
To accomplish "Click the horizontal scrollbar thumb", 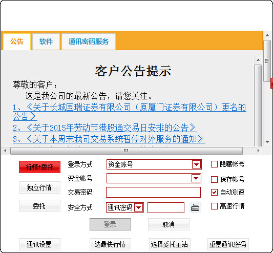I will point(126,151).
